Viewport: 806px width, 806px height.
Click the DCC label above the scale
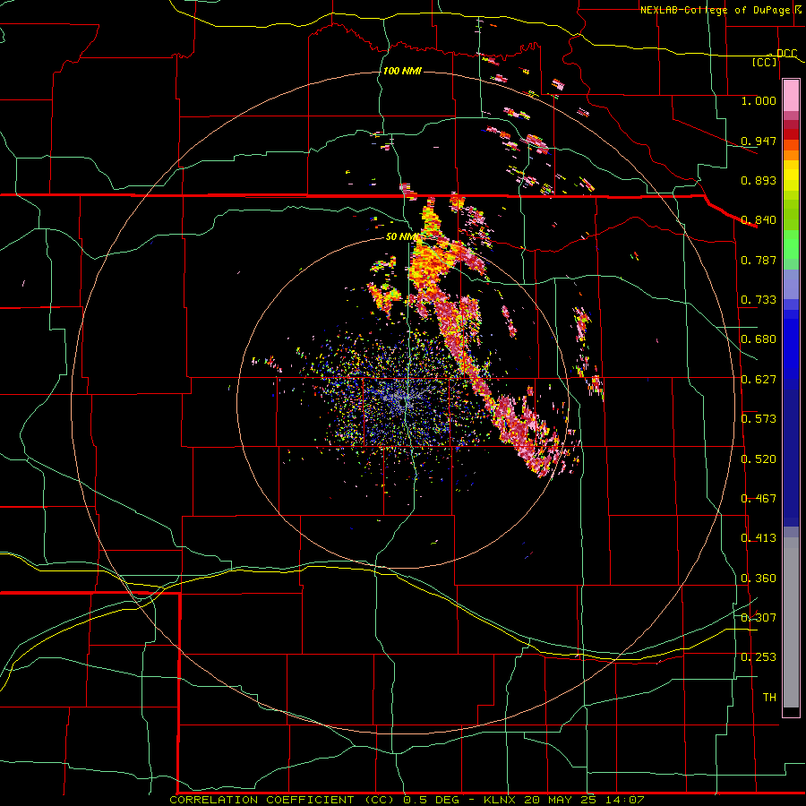[786, 53]
